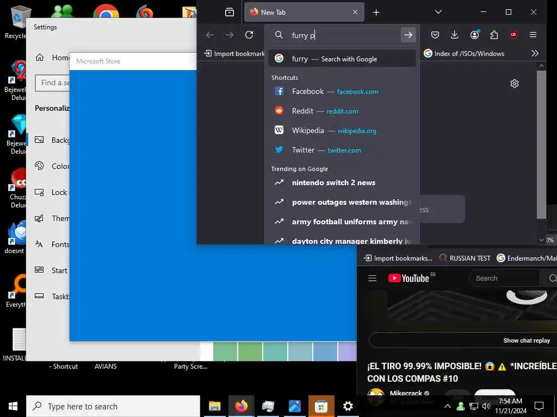Open the Twitter shortcut suggestion
Image resolution: width=557 pixels, height=417 pixels.
point(342,150)
